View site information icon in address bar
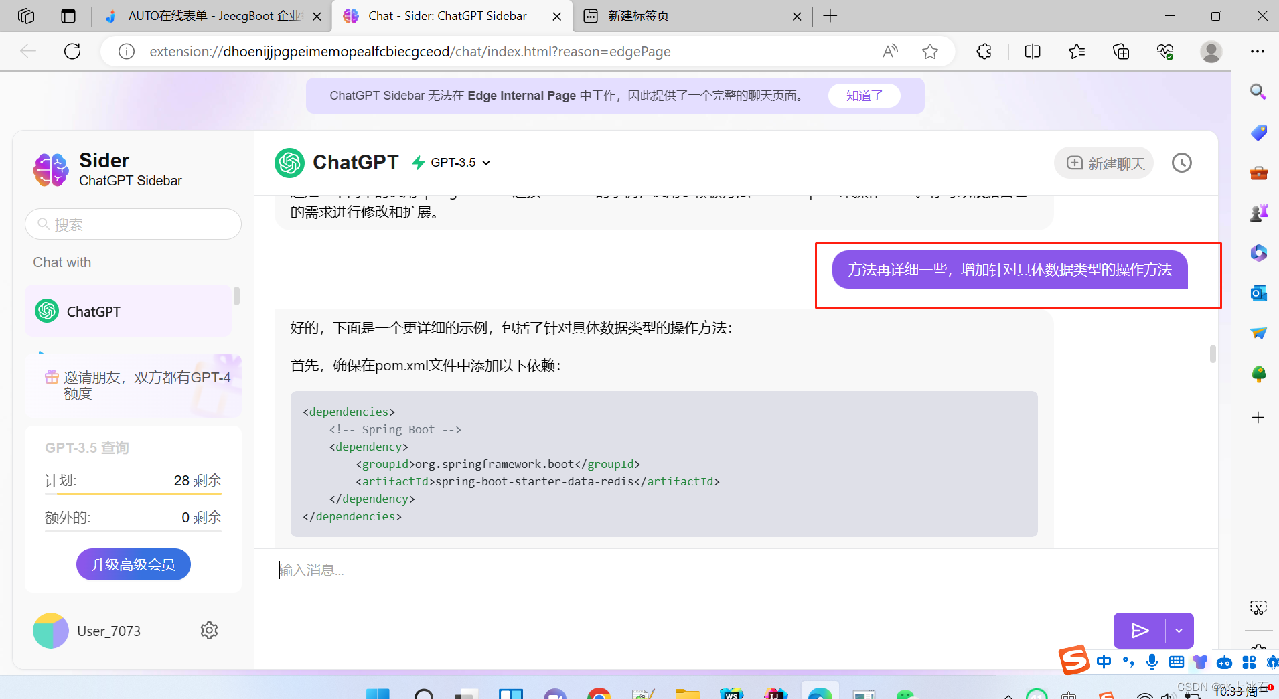Image resolution: width=1279 pixels, height=699 pixels. (x=127, y=52)
